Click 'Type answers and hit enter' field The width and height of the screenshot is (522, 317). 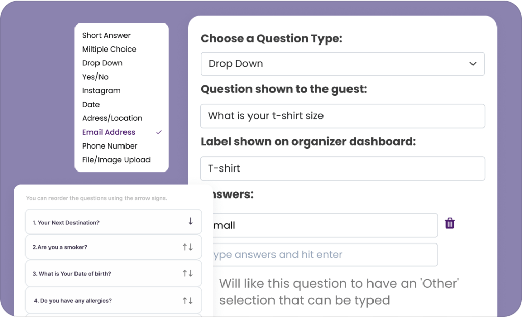[x=325, y=255]
